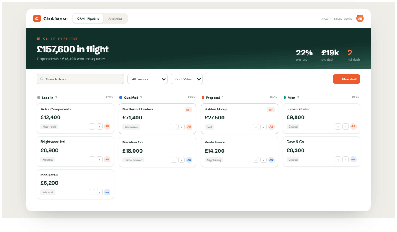397x232 pixels.
Task: Open the Lumen Studio deal card
Action: (321, 118)
